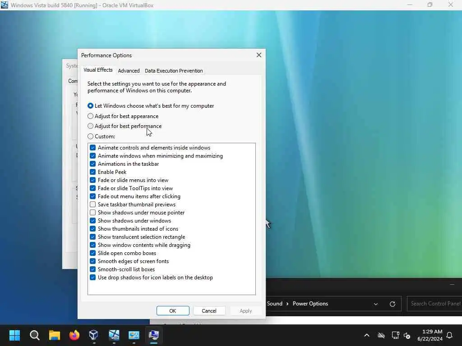Uncheck Animations in the taskbar
The image size is (462, 346).
(92, 164)
